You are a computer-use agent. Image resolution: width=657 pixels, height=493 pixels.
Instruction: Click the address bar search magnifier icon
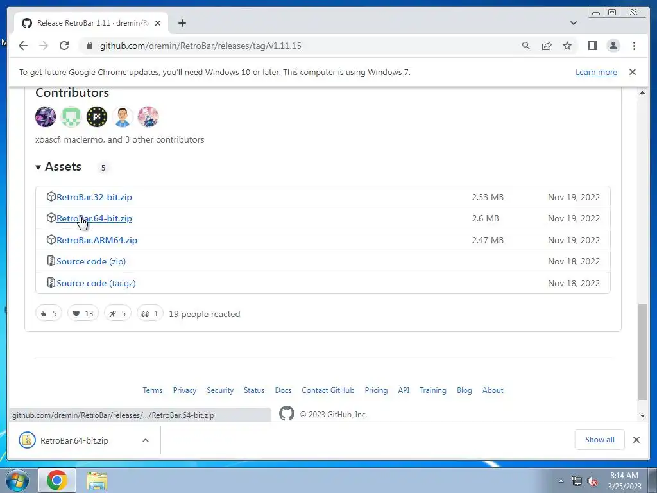pyautogui.click(x=525, y=46)
